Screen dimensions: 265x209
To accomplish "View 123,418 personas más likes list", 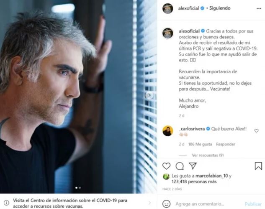I will coord(194,182).
